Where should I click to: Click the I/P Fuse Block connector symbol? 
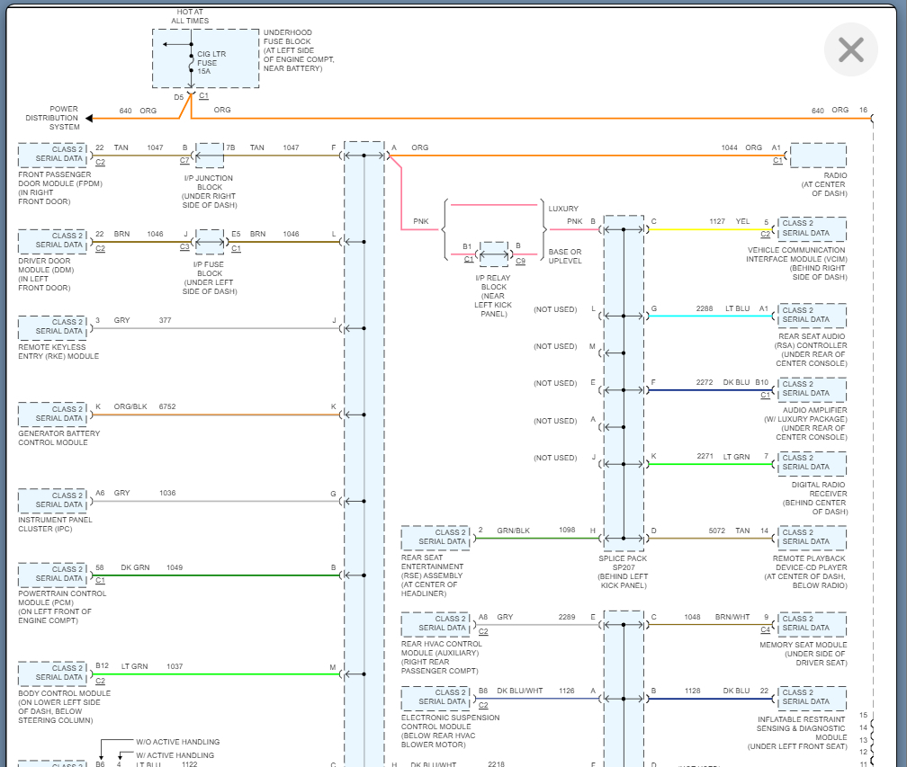(210, 241)
